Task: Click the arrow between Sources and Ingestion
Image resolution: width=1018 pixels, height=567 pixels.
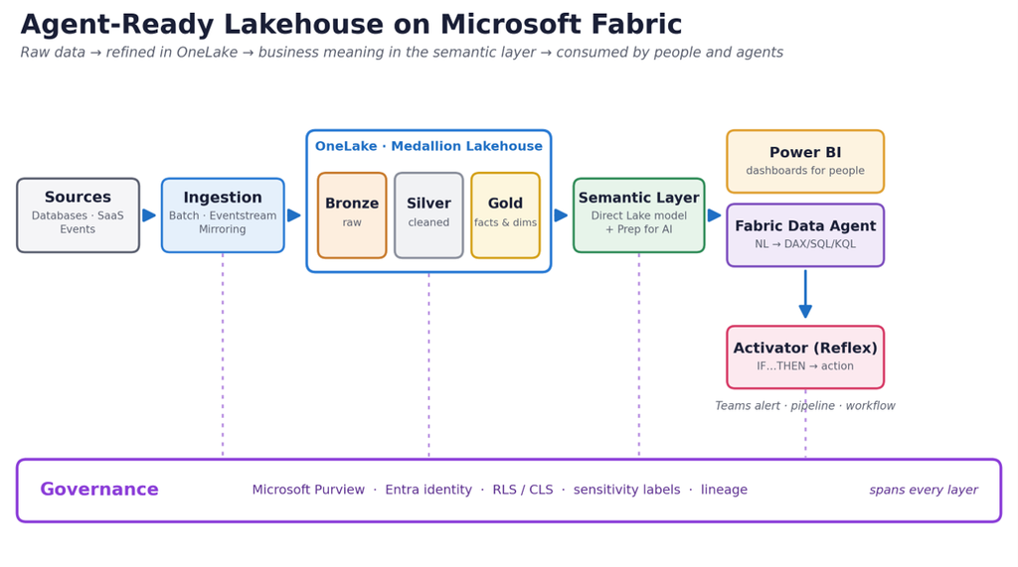Action: [x=149, y=215]
